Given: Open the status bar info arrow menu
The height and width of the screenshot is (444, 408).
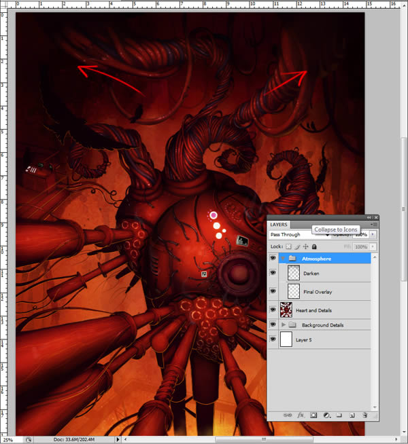Looking at the screenshot, I should coord(118,439).
